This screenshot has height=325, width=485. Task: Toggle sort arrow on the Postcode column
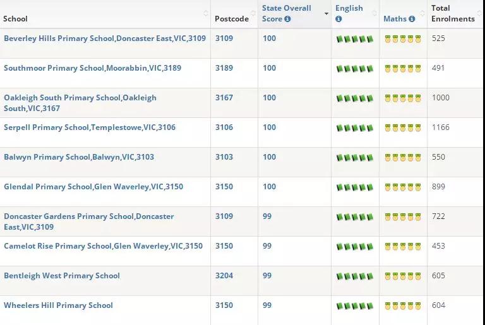coord(253,13)
